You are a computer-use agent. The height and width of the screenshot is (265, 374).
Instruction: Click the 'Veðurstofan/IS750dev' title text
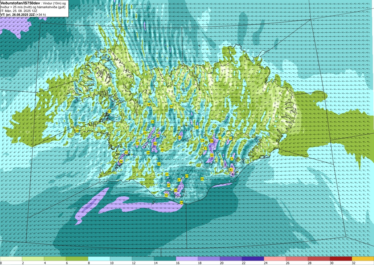click(20, 3)
